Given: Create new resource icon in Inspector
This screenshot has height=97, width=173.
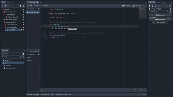Looking at the screenshot, I should click(149, 6).
